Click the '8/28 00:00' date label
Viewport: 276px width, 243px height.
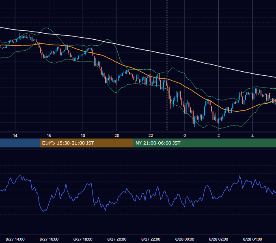(x=185, y=239)
